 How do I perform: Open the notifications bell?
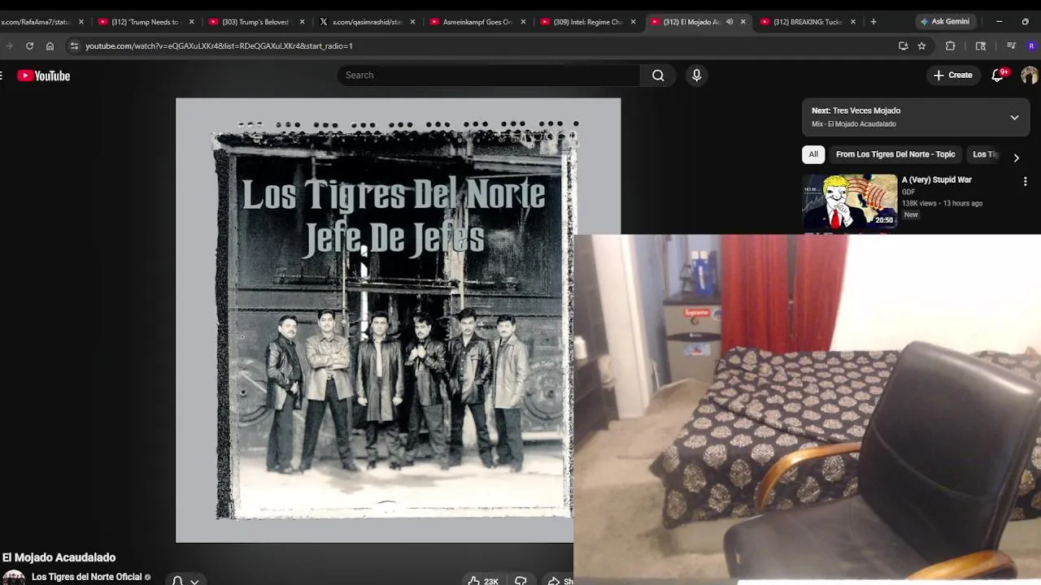[x=998, y=76]
